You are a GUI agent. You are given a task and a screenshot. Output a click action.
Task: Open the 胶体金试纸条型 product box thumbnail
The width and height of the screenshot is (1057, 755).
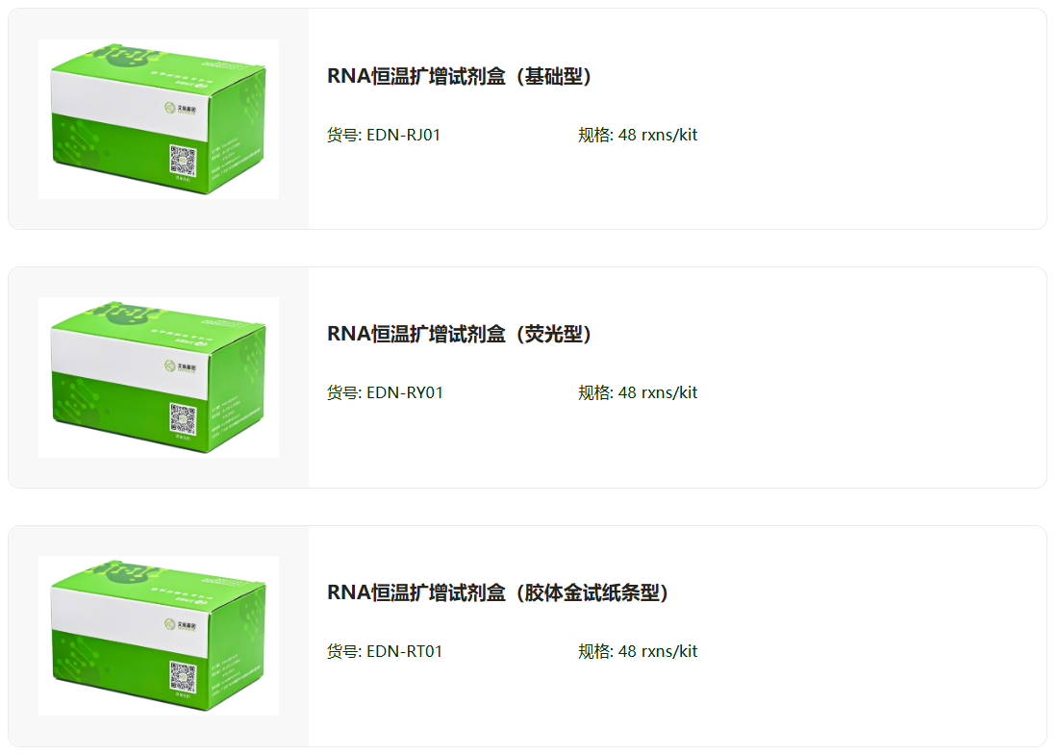click(159, 636)
